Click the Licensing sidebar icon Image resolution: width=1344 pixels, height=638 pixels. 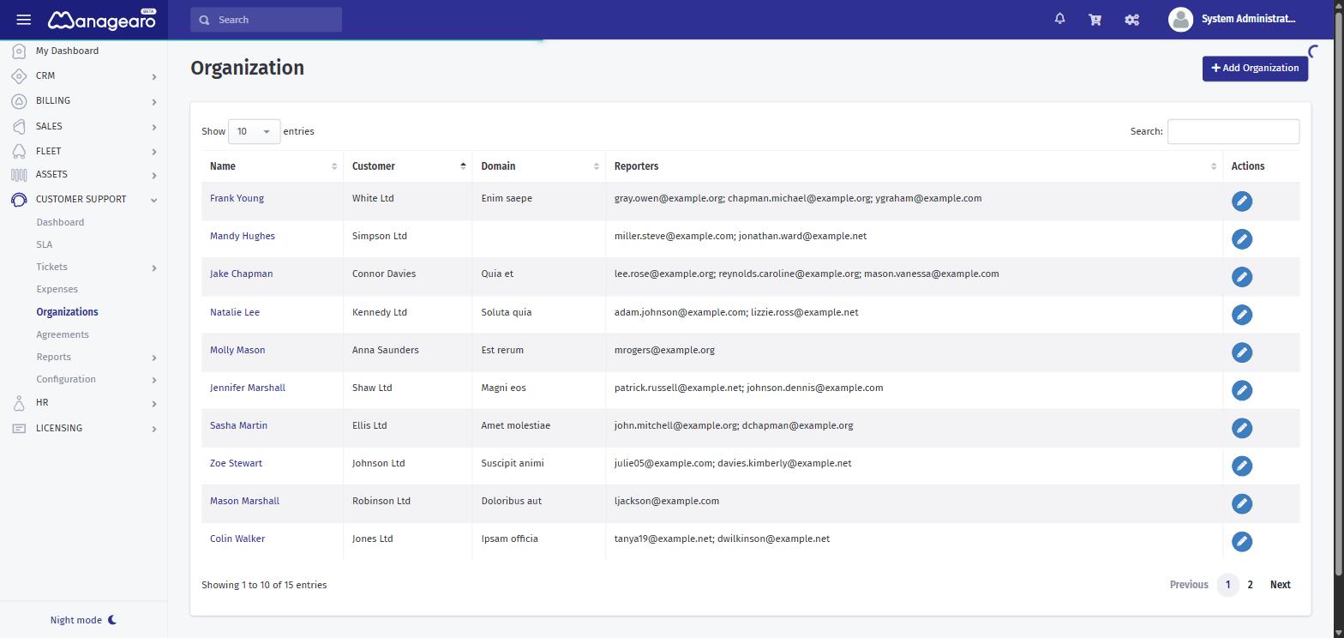pos(19,428)
